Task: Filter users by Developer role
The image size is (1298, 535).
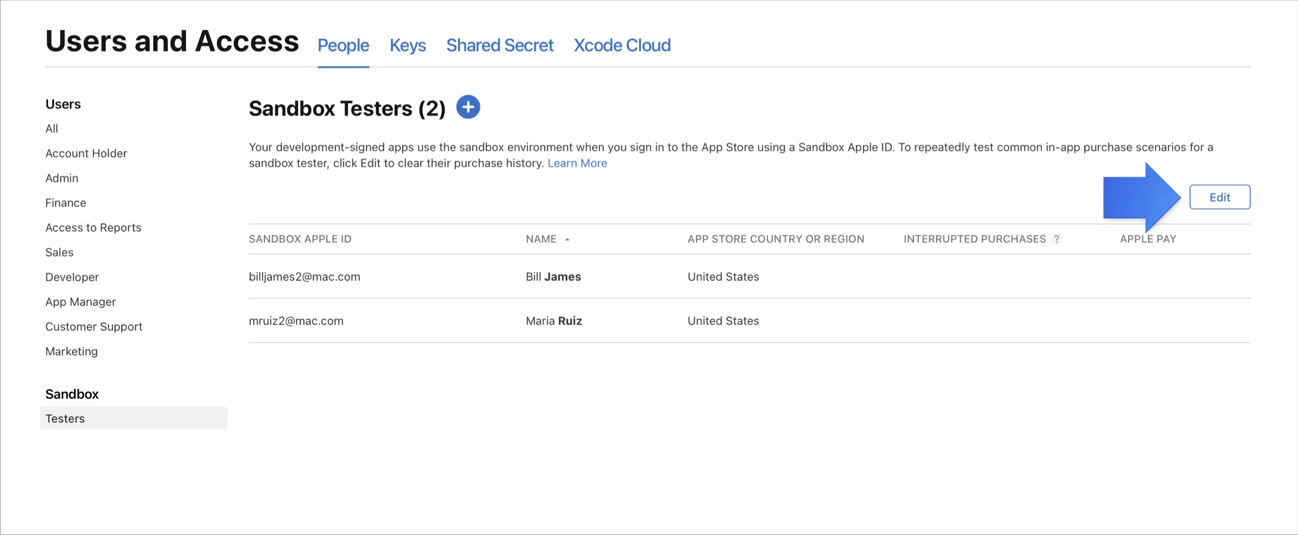Action: coord(72,277)
